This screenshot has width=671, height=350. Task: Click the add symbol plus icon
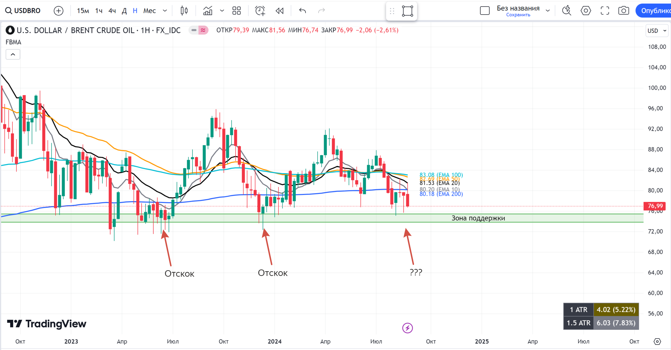58,11
